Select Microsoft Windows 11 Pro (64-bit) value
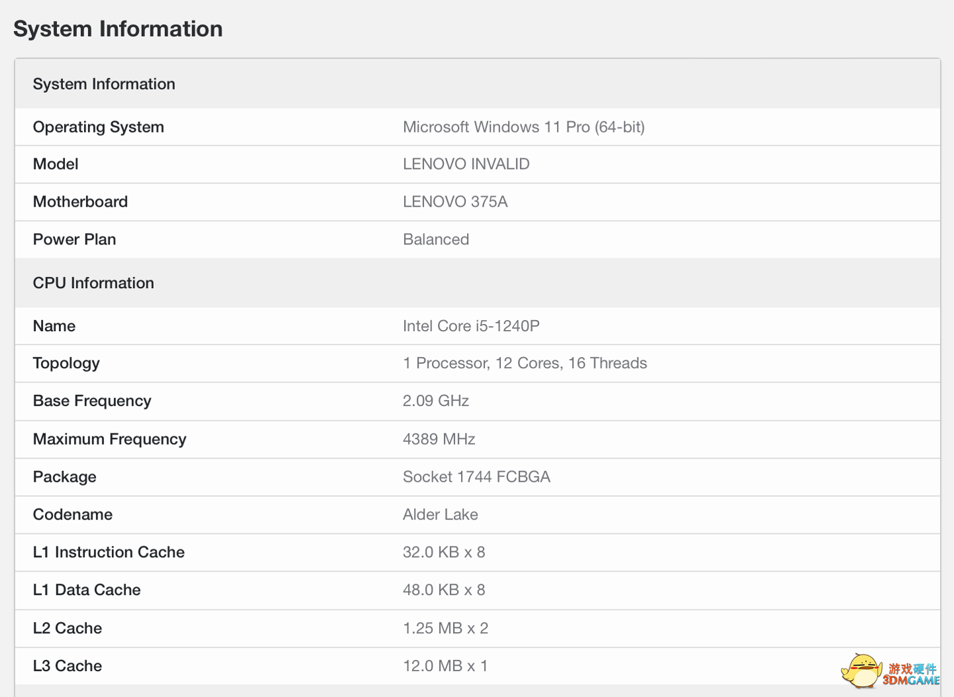 523,127
